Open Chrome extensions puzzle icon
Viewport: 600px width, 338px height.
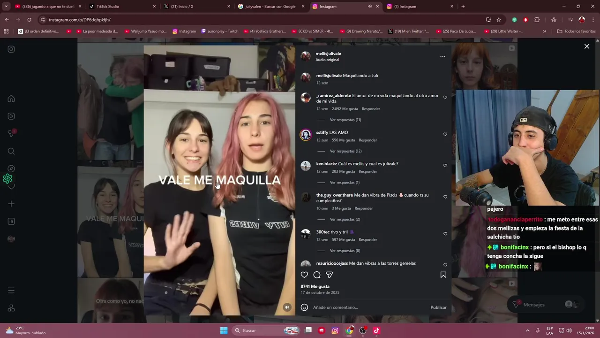pos(537,20)
